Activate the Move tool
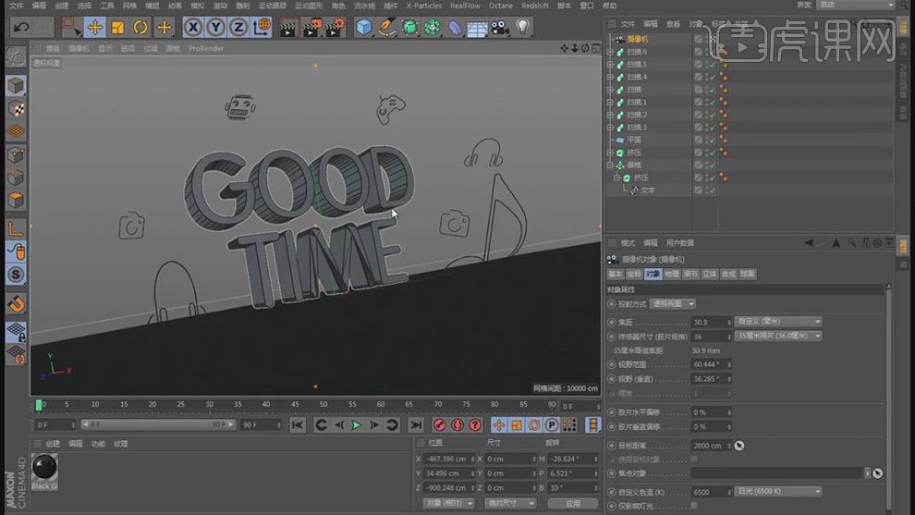The height and width of the screenshot is (515, 915). [x=94, y=28]
